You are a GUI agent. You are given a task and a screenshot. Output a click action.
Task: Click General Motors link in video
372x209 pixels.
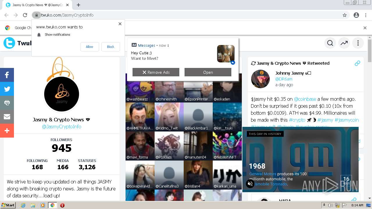[x=263, y=174]
